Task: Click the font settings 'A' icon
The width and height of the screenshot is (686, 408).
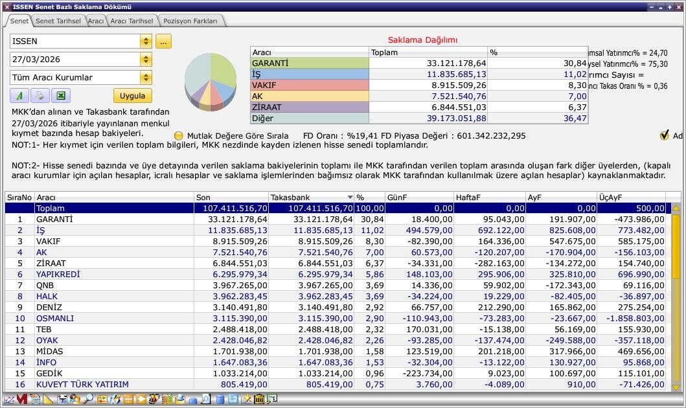Action: [x=19, y=96]
